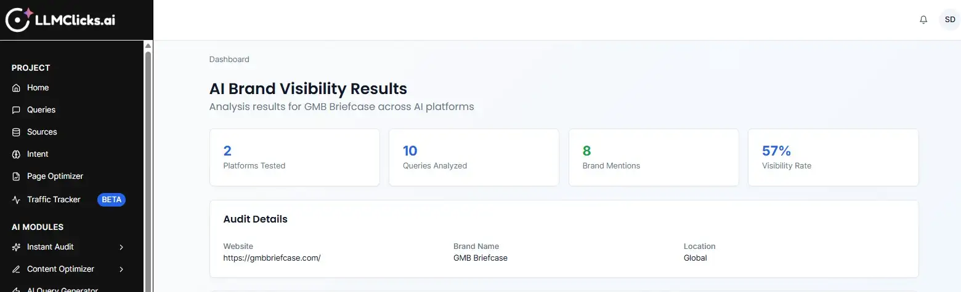Click the https://gmbbriefcase.com/ website URL
The height and width of the screenshot is (292, 961).
272,258
